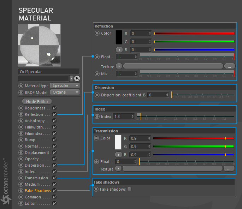Toggle the Filmwidth channel checkbox
242x209 pixels.
[x=54, y=127]
